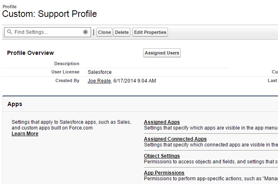Click the created date 6/17/2014 9:04 AM
This screenshot has width=278, height=184.
[x=134, y=81]
